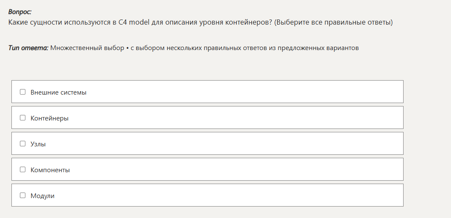Enable the 'Узлы' checkbox

pos(23,143)
